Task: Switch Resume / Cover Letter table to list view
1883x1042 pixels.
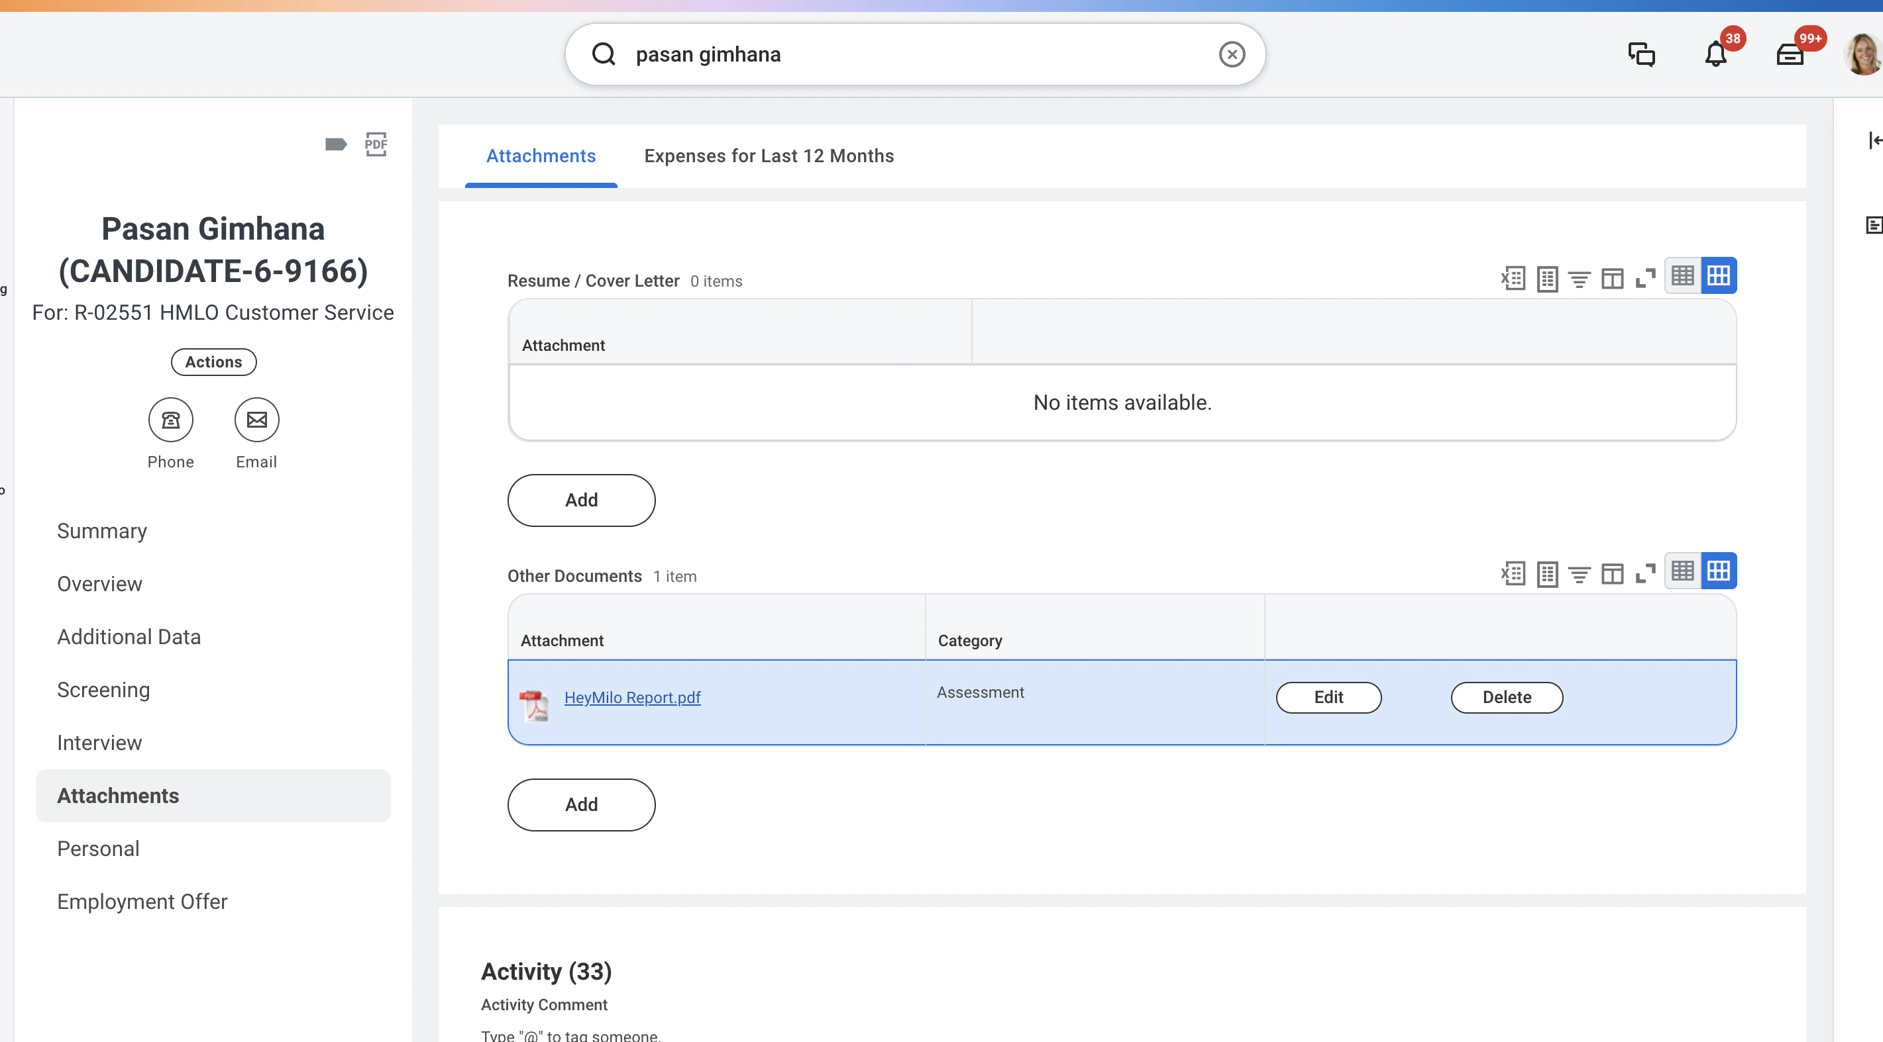Action: [1683, 276]
